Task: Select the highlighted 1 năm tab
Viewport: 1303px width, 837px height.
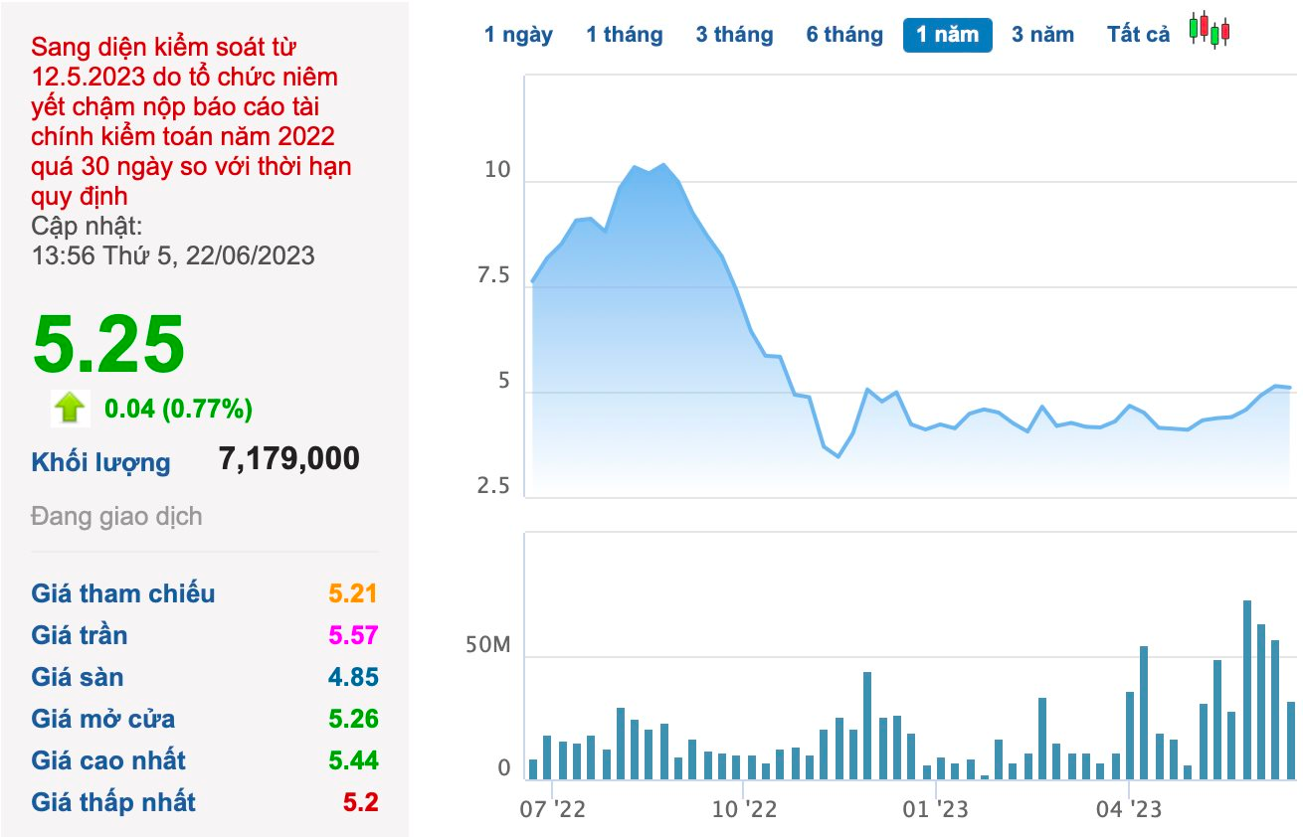Action: coord(947,35)
